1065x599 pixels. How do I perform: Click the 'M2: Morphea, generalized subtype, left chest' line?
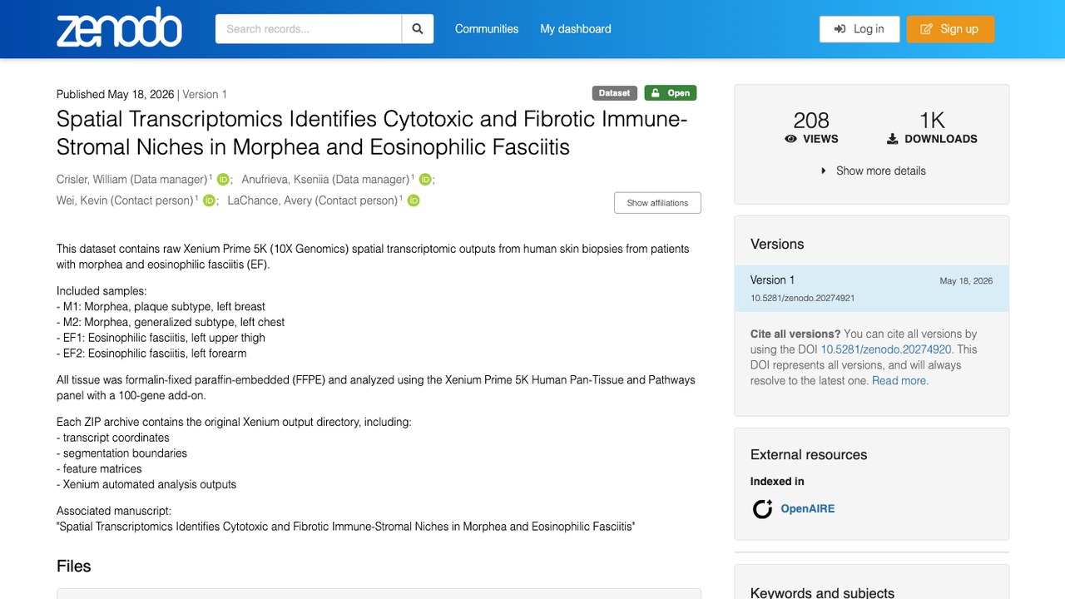(171, 322)
